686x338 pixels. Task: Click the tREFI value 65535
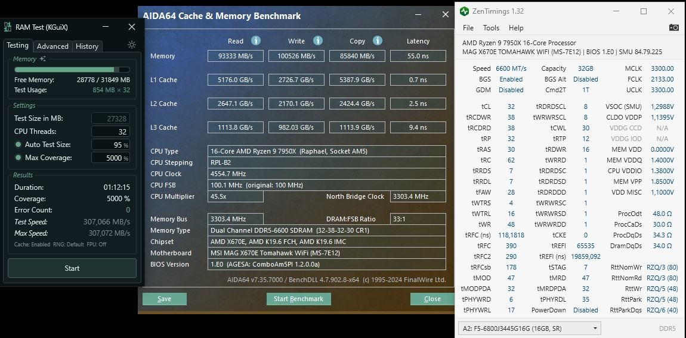point(585,246)
